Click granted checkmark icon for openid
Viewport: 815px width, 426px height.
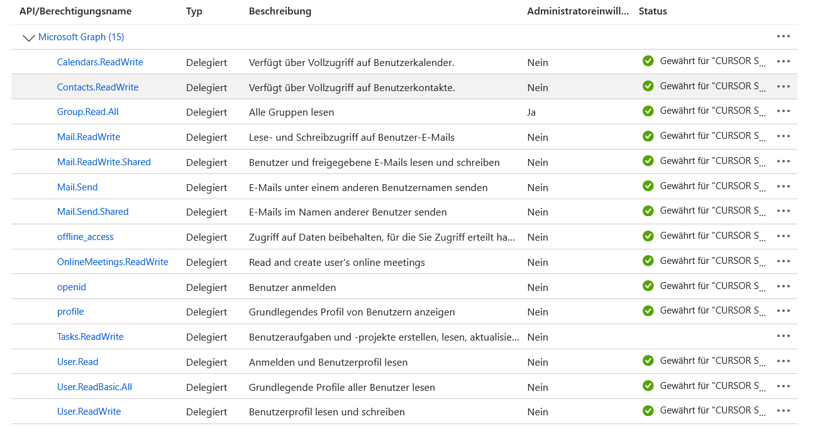[648, 286]
